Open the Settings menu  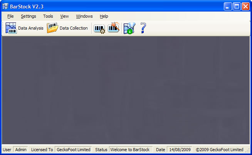click(29, 16)
